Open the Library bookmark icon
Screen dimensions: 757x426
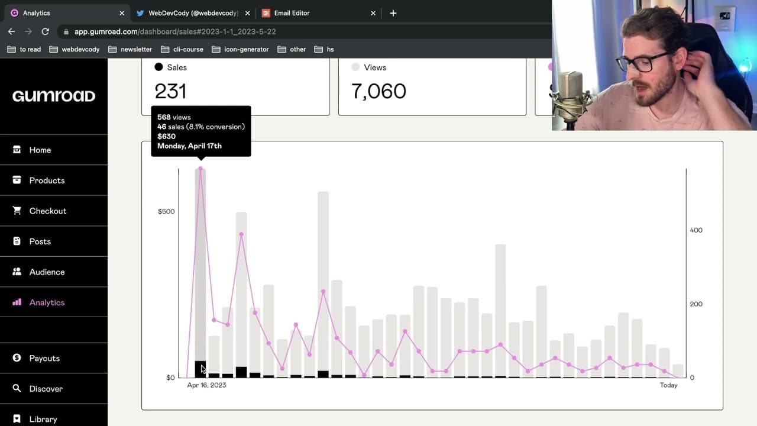click(17, 419)
